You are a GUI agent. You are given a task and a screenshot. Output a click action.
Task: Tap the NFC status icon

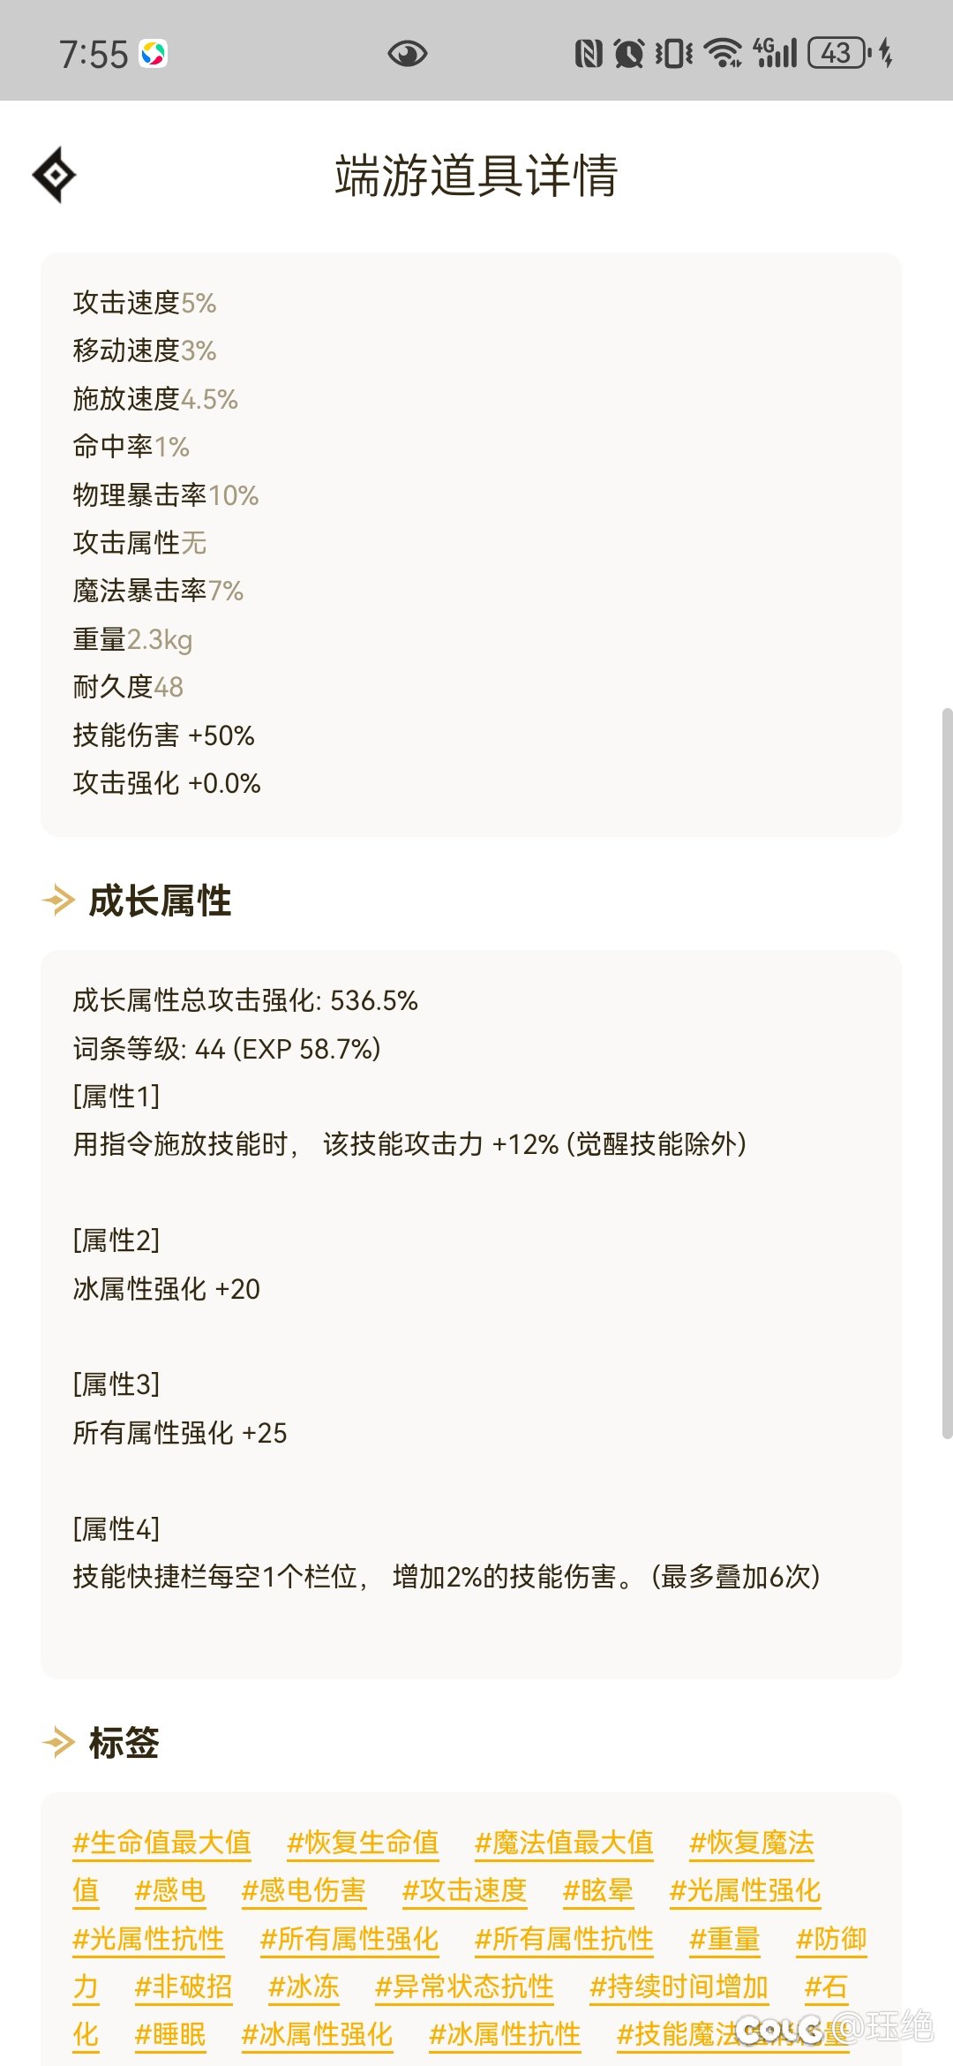pos(589,54)
